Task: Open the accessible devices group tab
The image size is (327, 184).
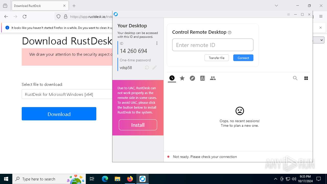Action: click(x=213, y=78)
